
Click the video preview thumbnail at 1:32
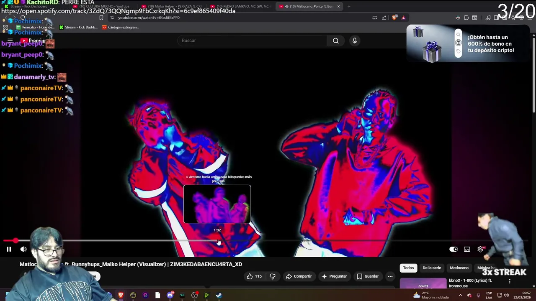[217, 204]
